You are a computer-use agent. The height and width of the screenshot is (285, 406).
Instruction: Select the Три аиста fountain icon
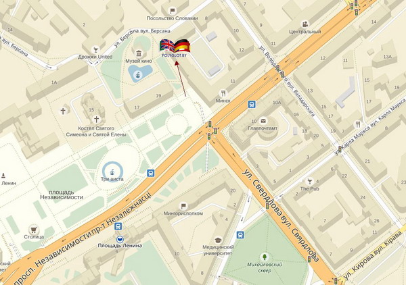(112, 172)
